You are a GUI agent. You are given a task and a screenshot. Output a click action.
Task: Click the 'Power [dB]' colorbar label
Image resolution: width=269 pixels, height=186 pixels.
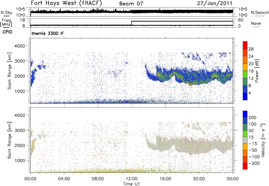[x=257, y=71]
